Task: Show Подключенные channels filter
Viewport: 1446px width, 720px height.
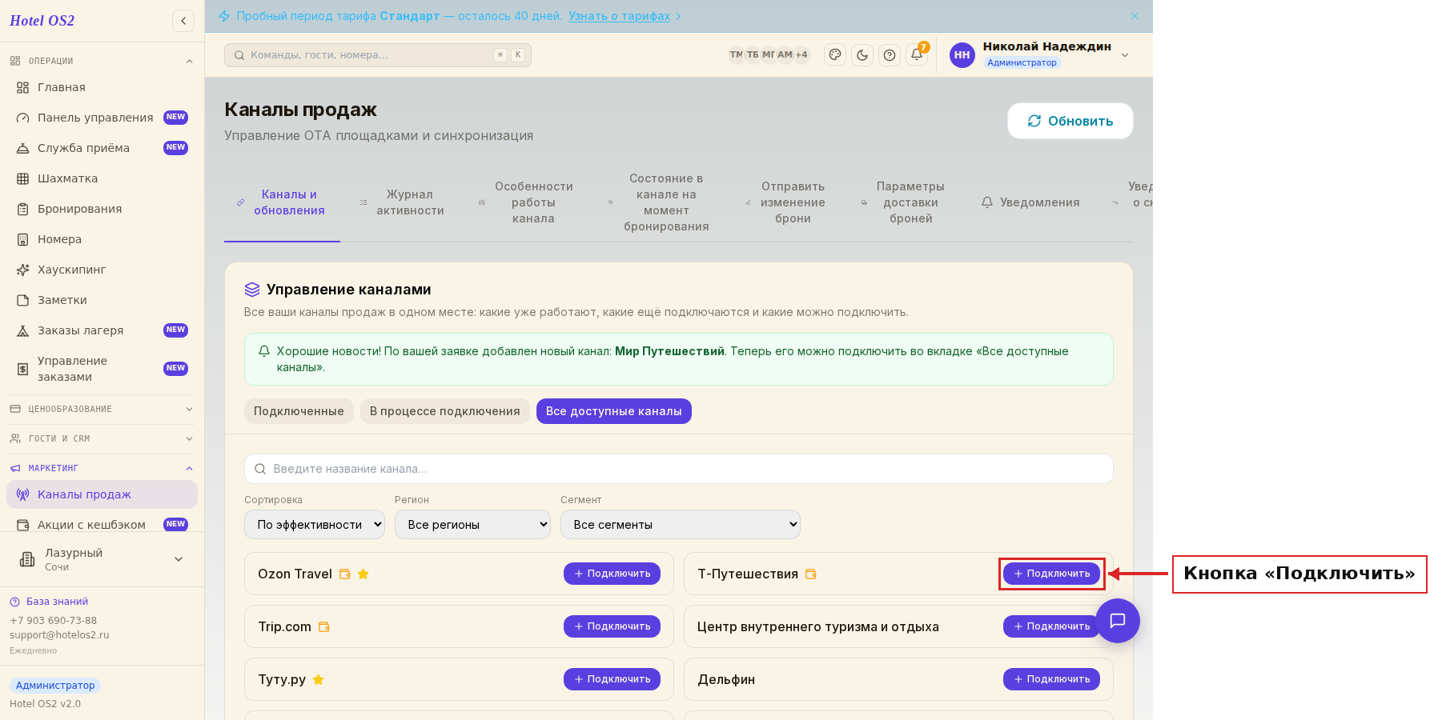Action: pos(299,411)
